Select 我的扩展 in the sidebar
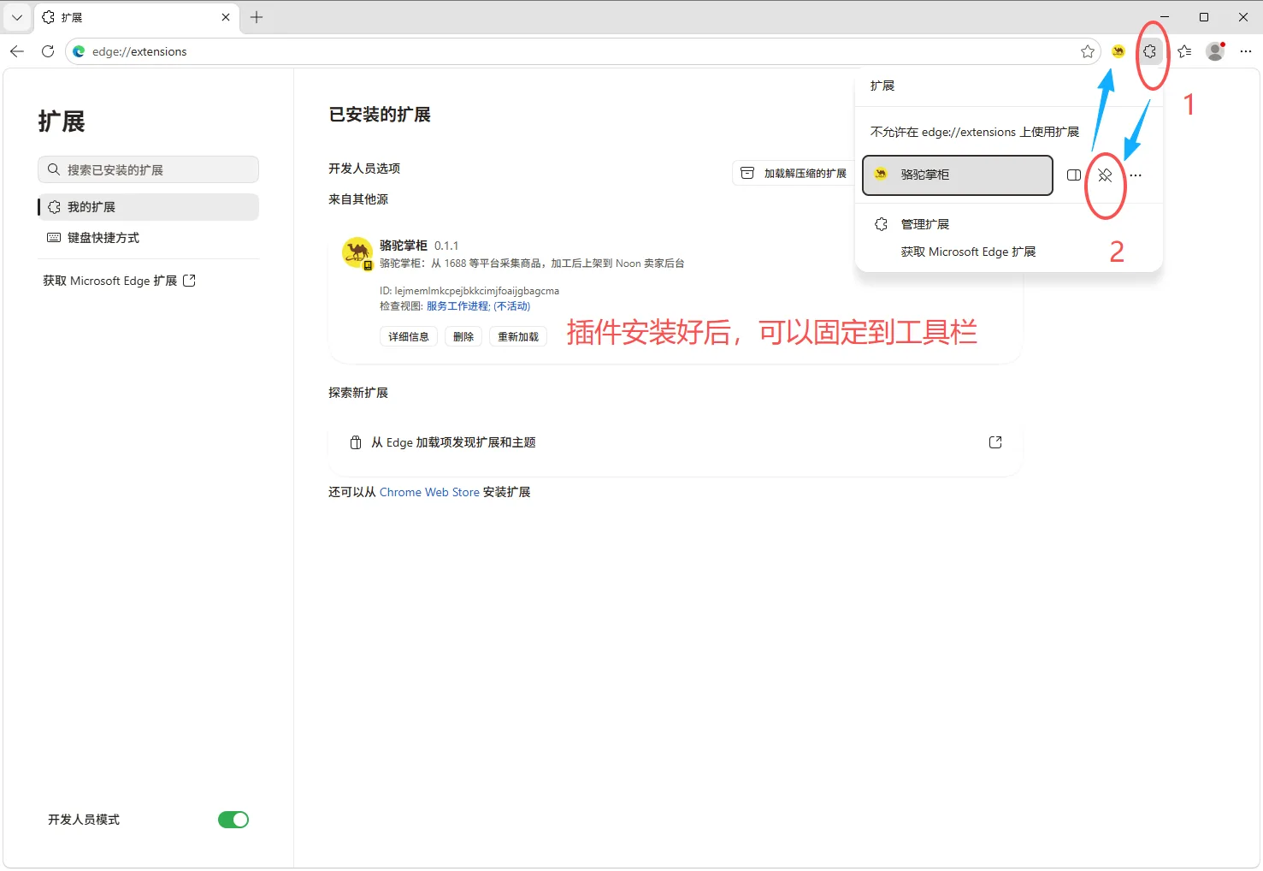The image size is (1263, 871). pos(148,207)
